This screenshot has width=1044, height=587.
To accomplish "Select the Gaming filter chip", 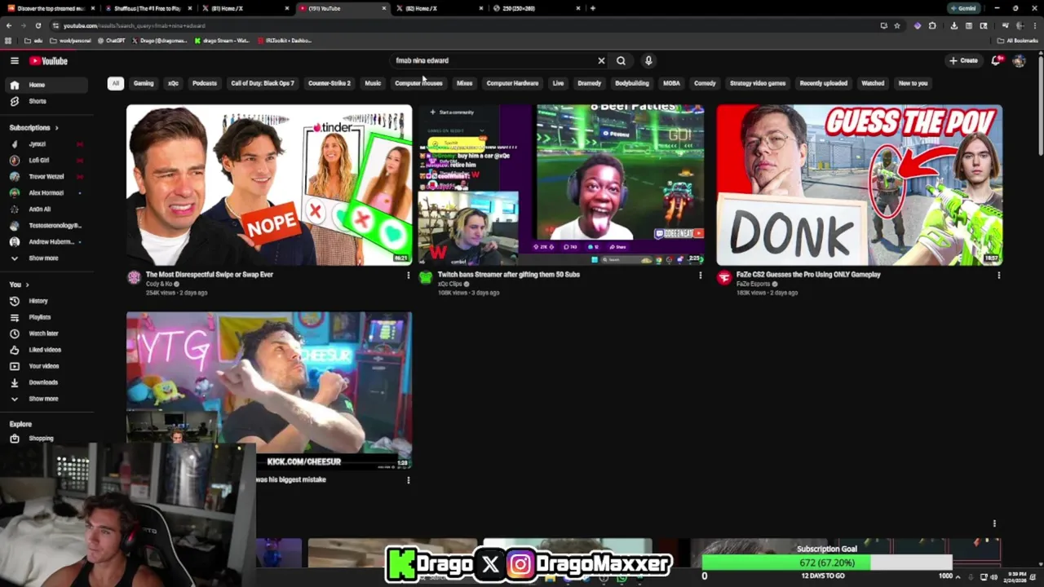I will point(144,83).
